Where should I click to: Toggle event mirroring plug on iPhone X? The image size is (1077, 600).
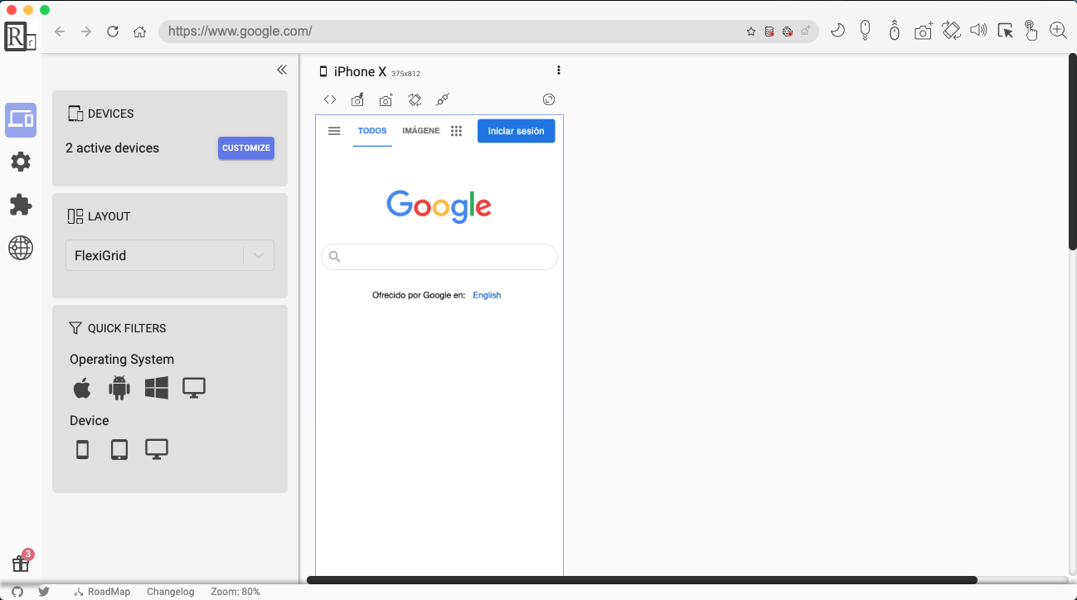click(443, 99)
